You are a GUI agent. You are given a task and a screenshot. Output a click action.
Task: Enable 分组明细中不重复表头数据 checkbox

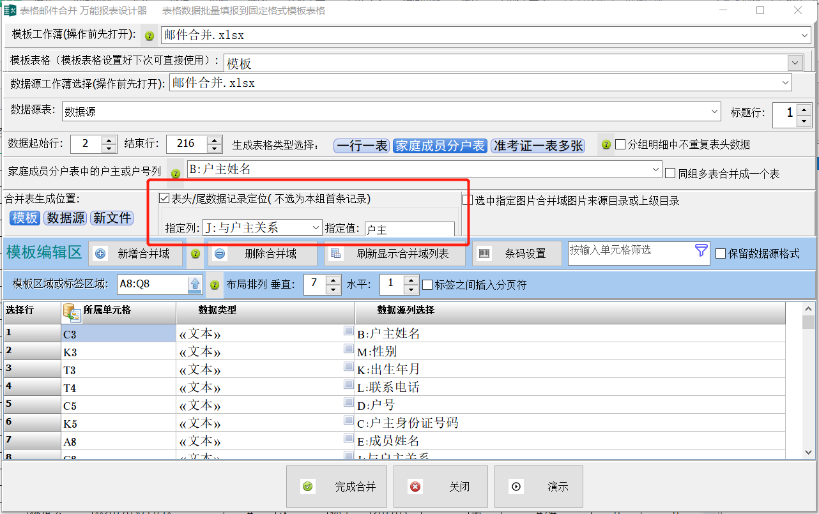click(x=620, y=144)
